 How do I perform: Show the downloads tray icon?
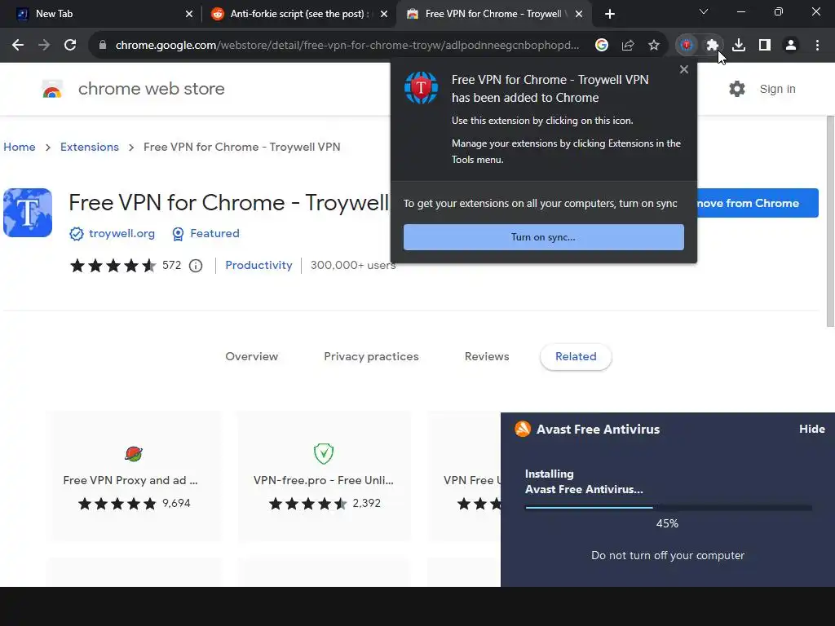[x=739, y=46]
